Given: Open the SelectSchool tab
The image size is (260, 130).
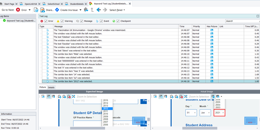Looking at the screenshot, I should [x=53, y=4].
